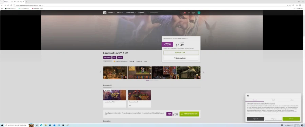
Task: Open File Explorer from the taskbar
Action: (x=45, y=125)
